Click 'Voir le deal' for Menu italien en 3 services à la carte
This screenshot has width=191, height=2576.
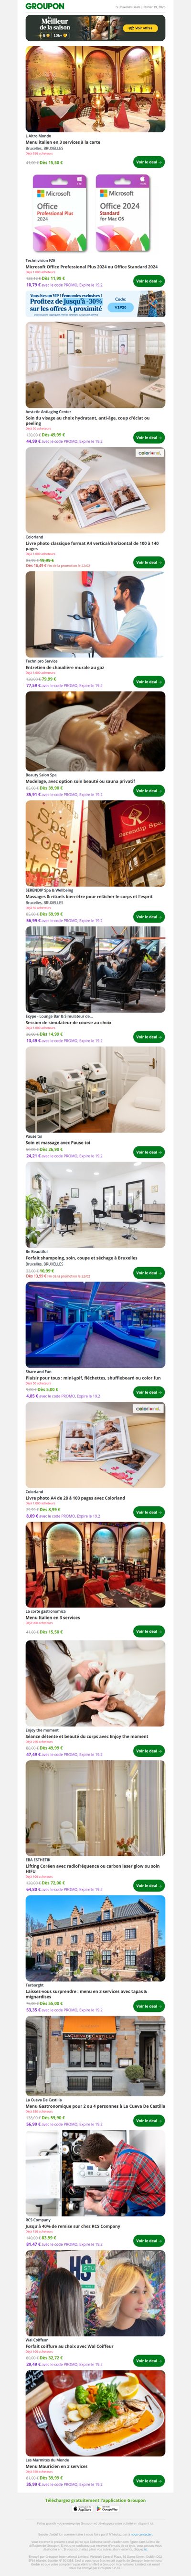(x=148, y=161)
